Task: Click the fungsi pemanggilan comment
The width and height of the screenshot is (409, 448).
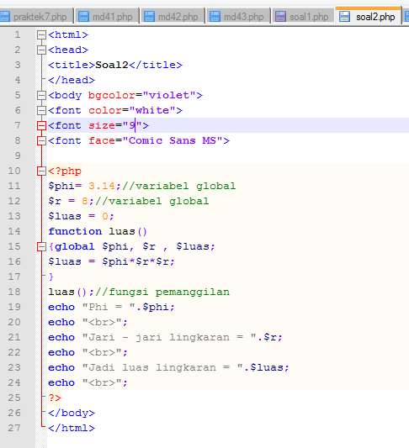Action: 162,292
